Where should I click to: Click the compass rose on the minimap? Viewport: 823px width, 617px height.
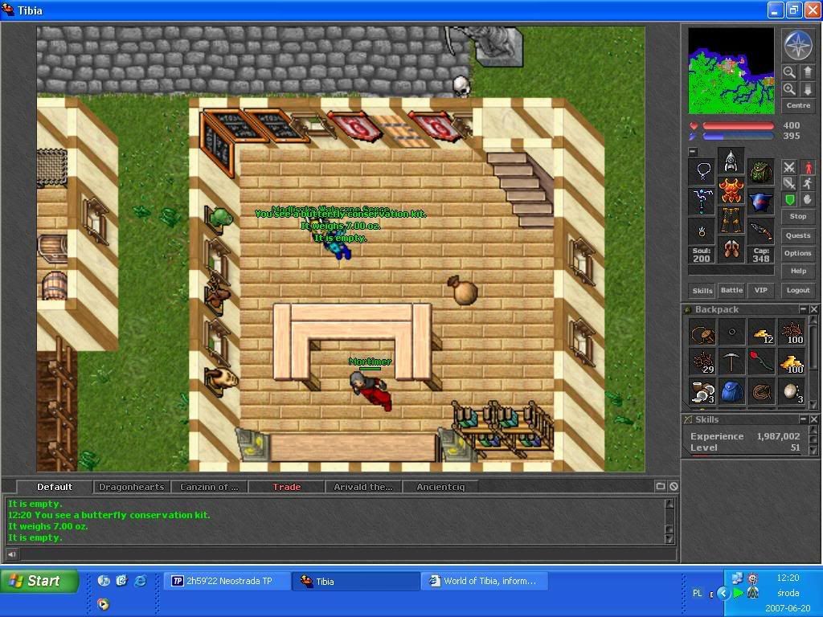point(798,45)
